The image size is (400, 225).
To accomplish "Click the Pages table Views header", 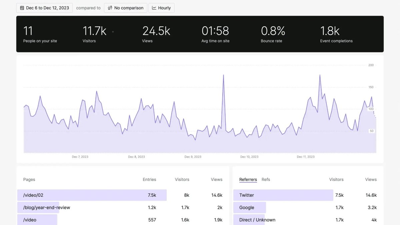I will tap(217, 179).
